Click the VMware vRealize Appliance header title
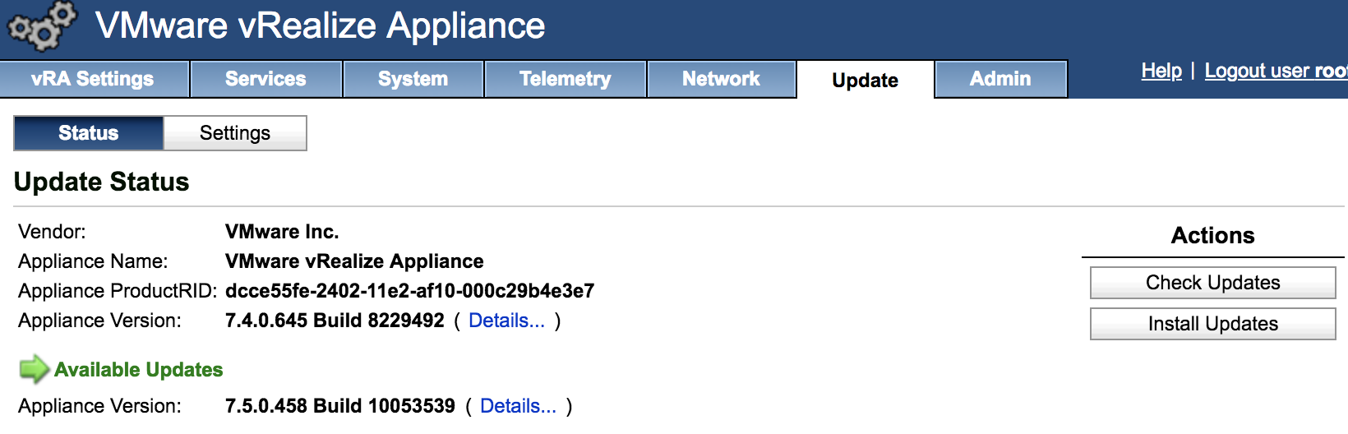Viewport: 1348px width, 434px height. tap(321, 25)
